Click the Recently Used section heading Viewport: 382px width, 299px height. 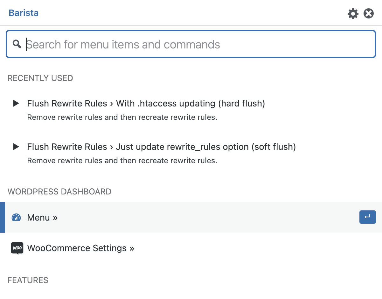pyautogui.click(x=40, y=78)
